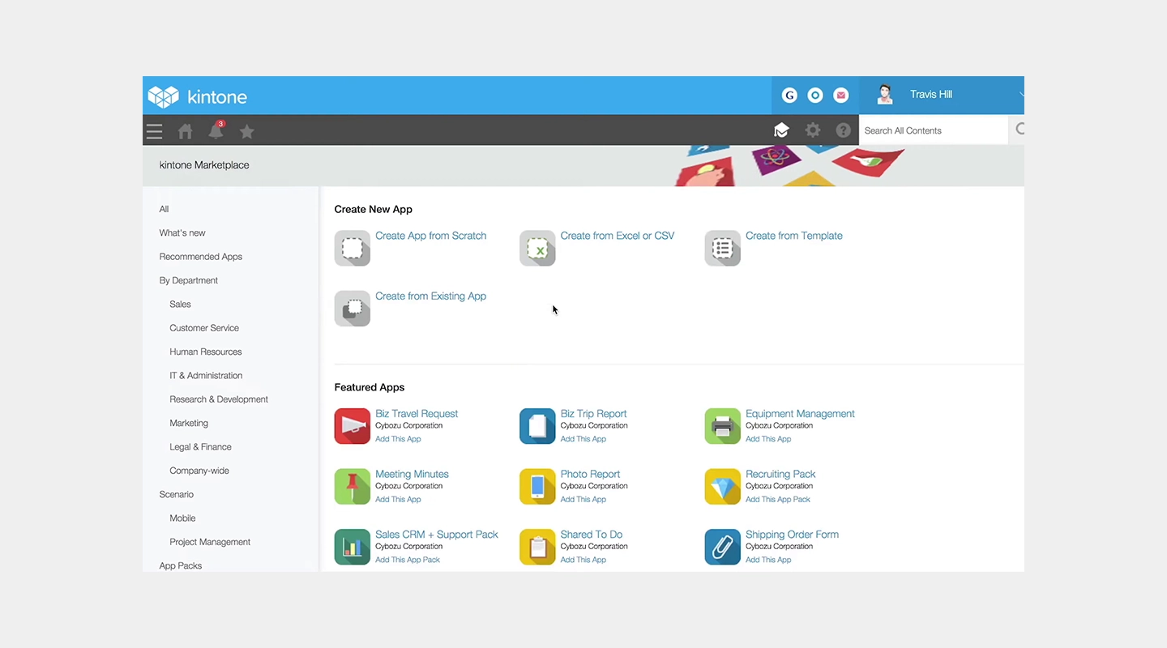The height and width of the screenshot is (648, 1167).
Task: Open the pink mail icon in header
Action: click(841, 96)
